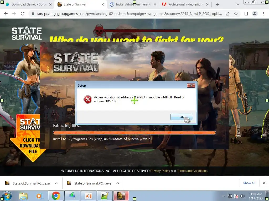View site security lock info
The image size is (269, 201).
[33, 14]
